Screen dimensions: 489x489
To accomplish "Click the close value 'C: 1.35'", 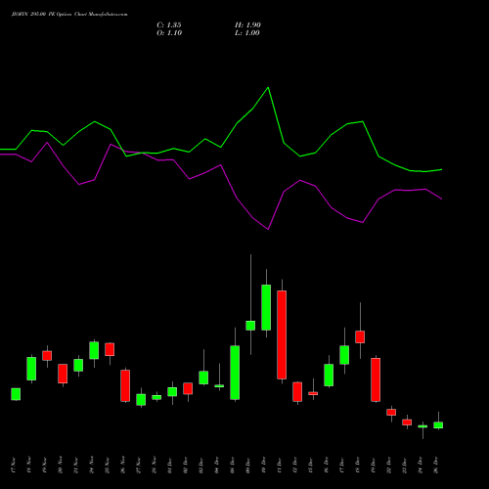I will coord(169,25).
